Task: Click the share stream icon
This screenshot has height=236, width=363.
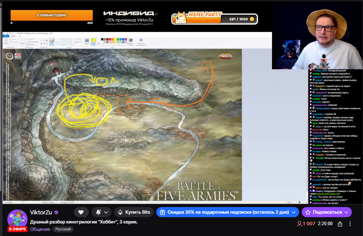Action: tap(340, 224)
